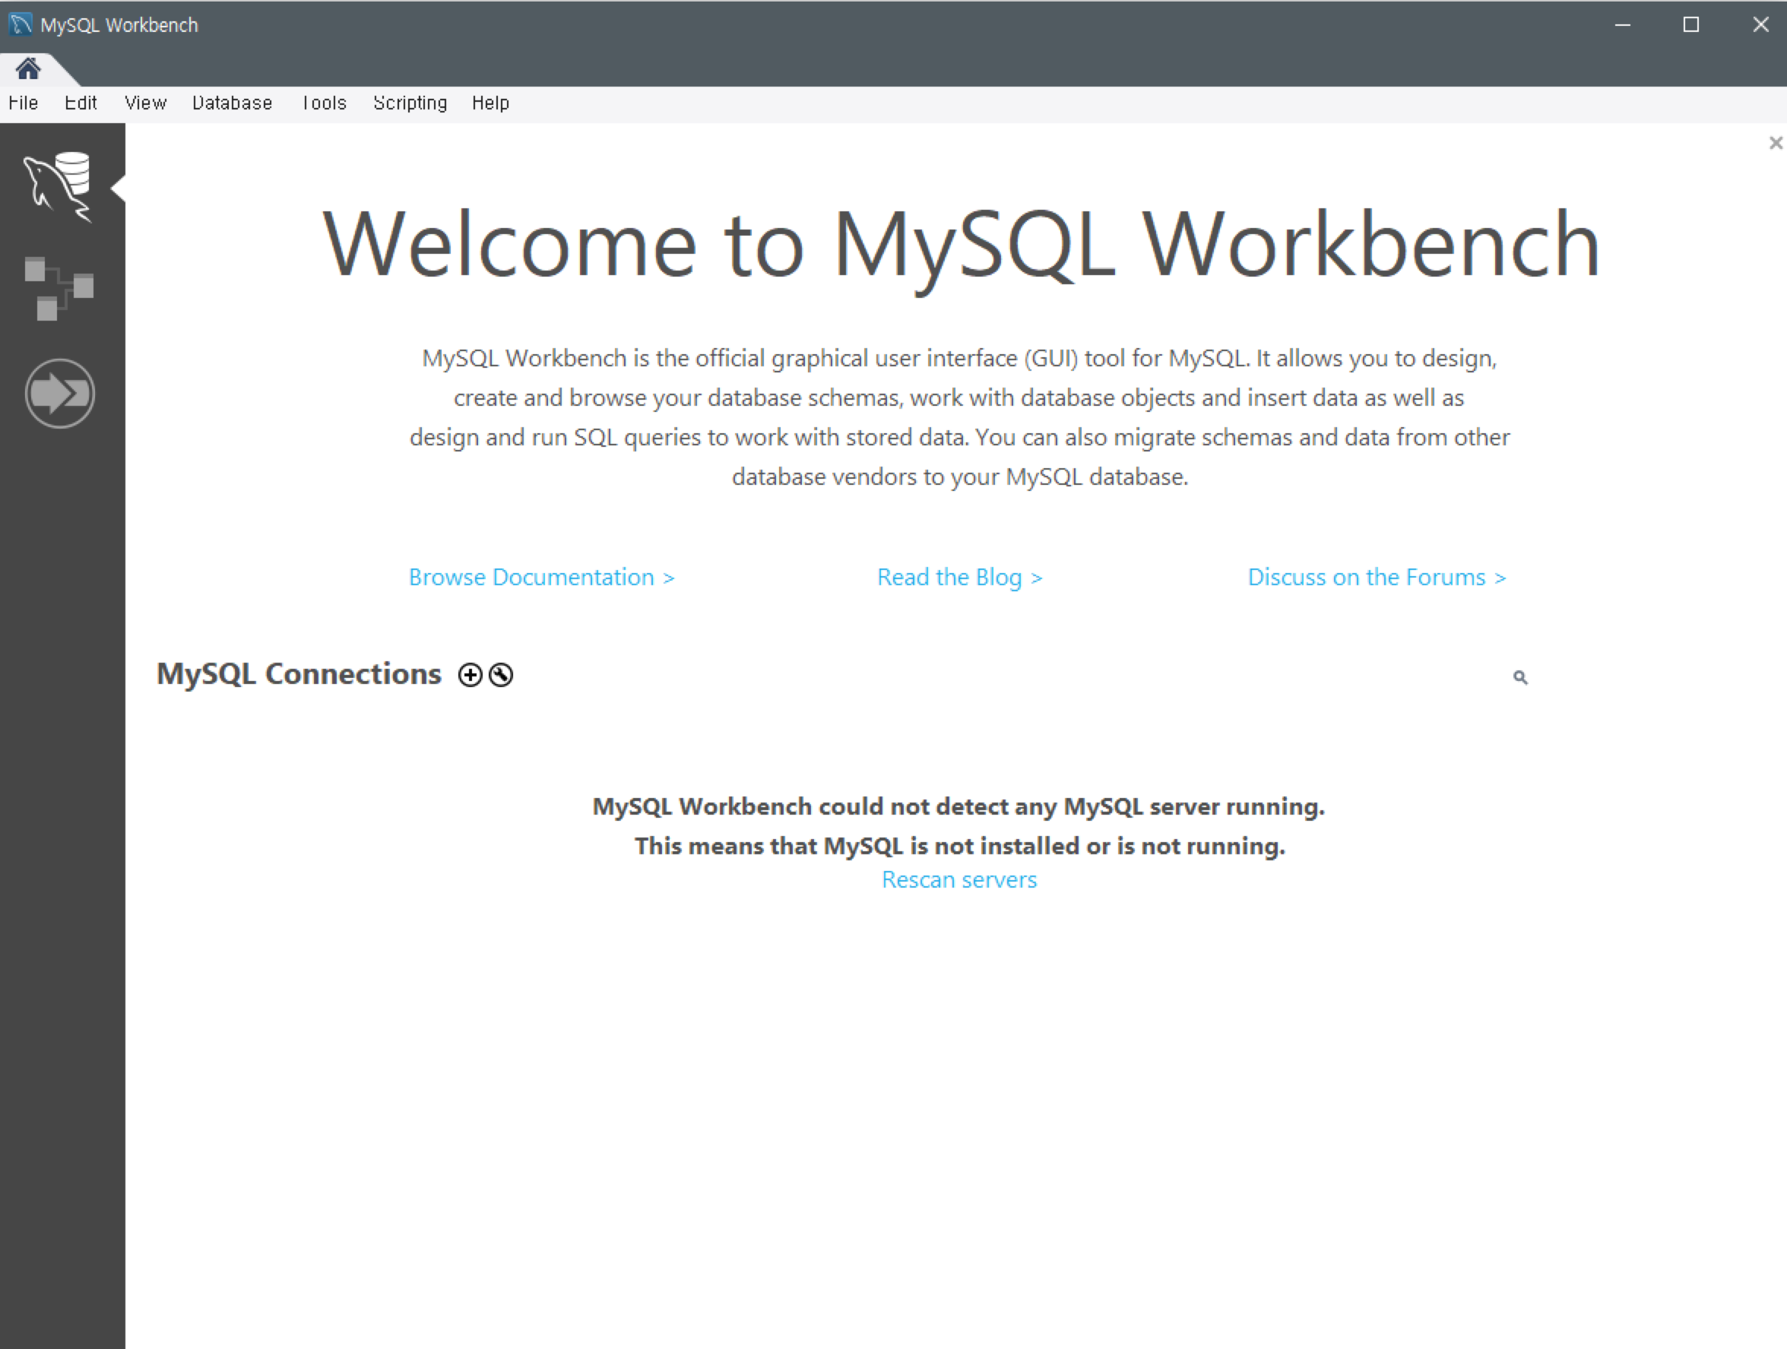Open the manage connections wrench icon
Viewport: 1787px width, 1349px height.
pos(500,676)
